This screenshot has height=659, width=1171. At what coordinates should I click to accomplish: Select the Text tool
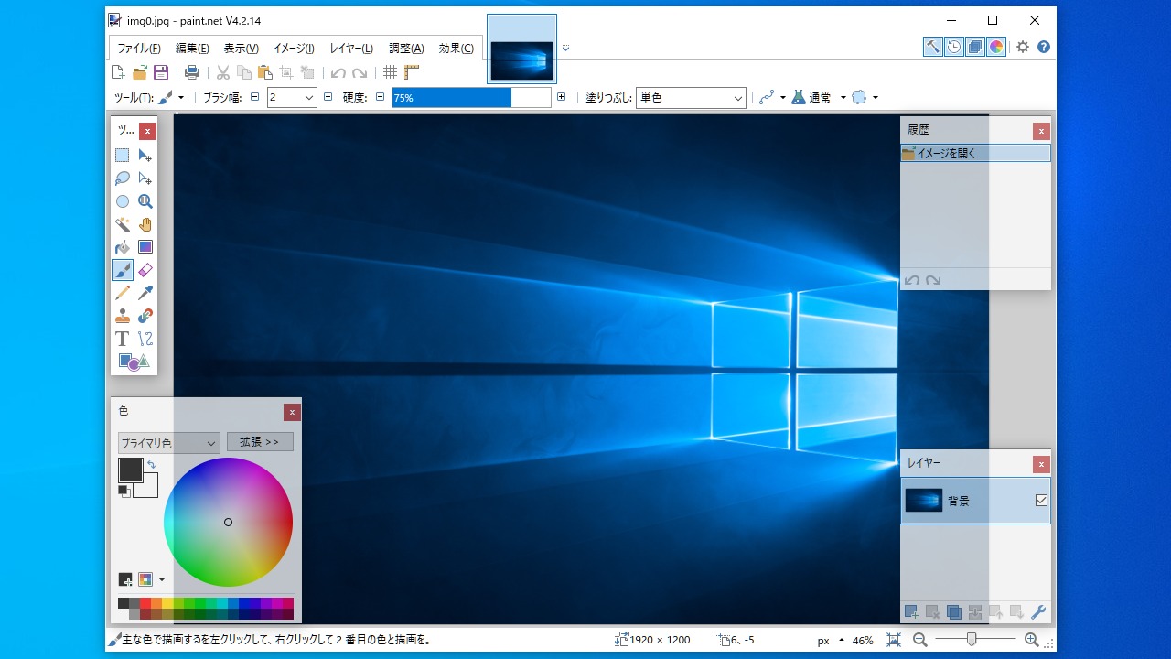123,339
